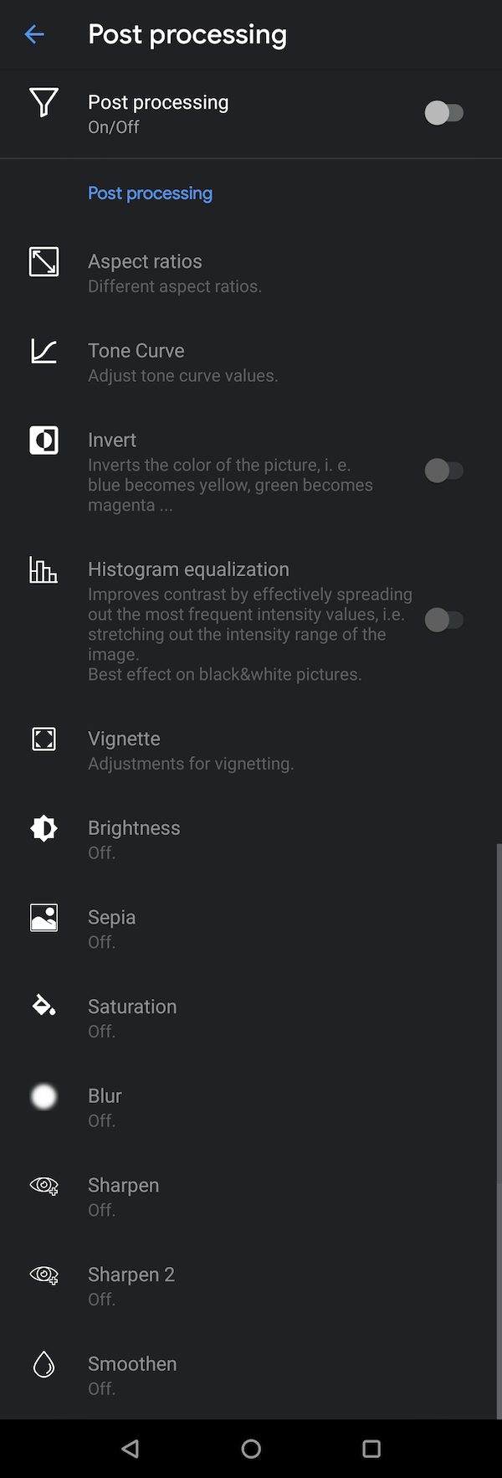Open Adjustments for vignetting entry

pyautogui.click(x=251, y=750)
